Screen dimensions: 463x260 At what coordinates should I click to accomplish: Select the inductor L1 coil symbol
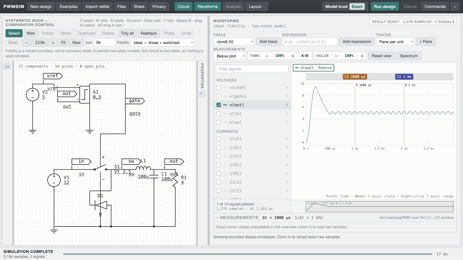pyautogui.click(x=143, y=168)
